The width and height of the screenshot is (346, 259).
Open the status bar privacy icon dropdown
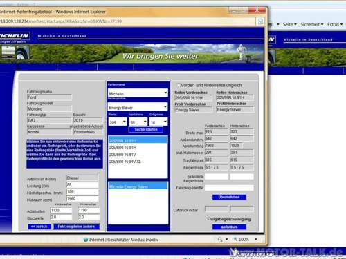point(227,239)
